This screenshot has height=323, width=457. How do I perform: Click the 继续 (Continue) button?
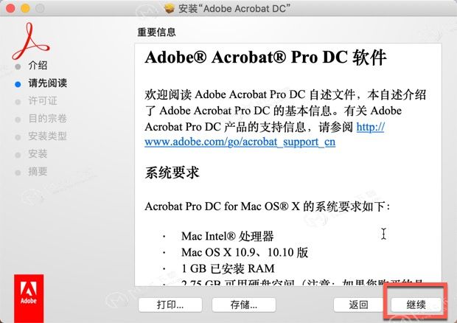(416, 305)
